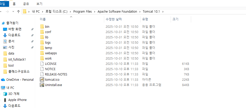Viewport: 246px width, 108px height.
Task: Click Tomcat 10.1 in the address path
Action: pos(151,12)
